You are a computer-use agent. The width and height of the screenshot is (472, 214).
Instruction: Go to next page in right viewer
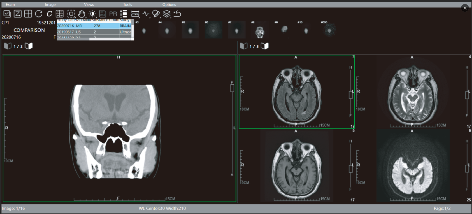pos(265,46)
